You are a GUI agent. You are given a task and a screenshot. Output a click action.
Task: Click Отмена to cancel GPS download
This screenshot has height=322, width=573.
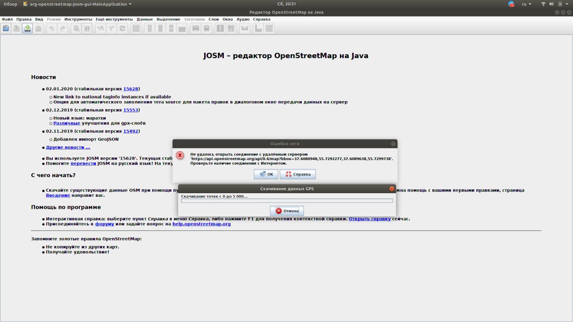(x=287, y=211)
